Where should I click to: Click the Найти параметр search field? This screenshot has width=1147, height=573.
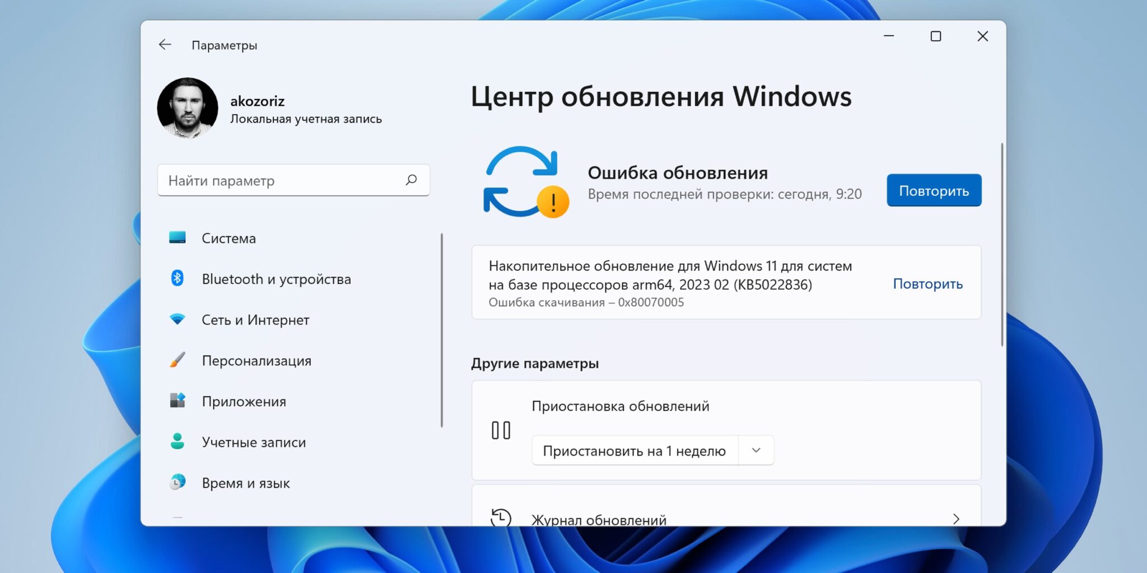point(283,181)
